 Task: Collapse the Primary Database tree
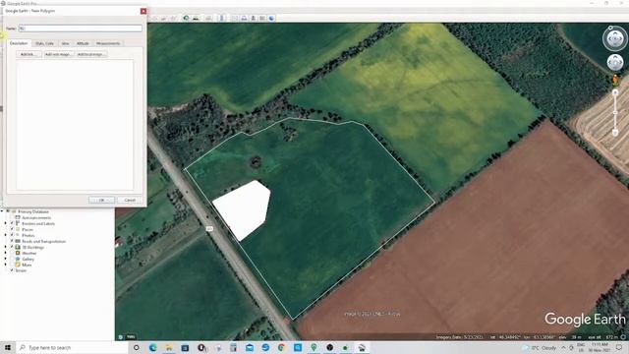tap(2, 211)
